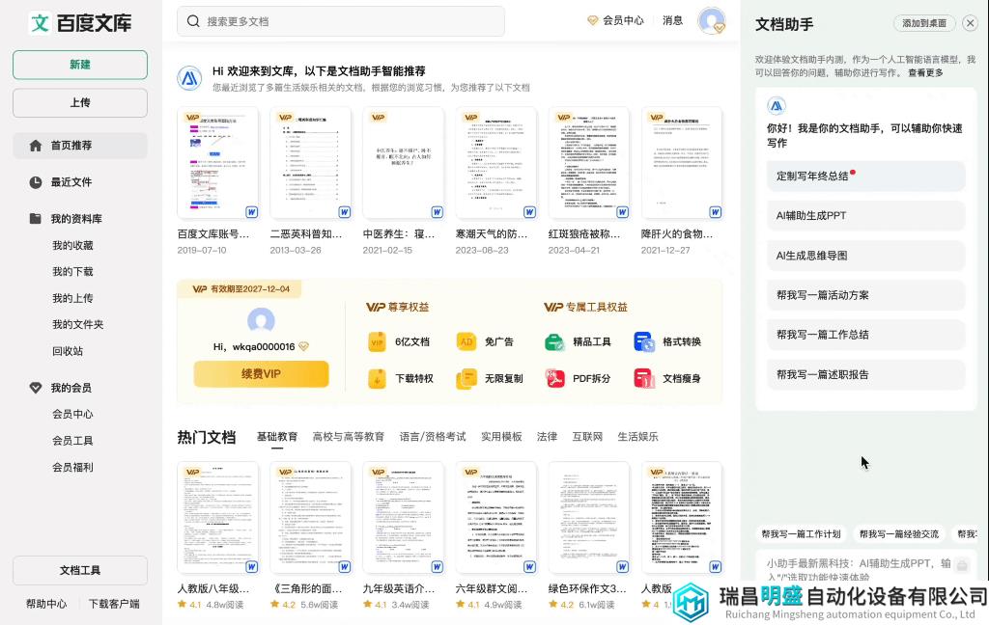
Task: Open 帮助中心 link
Action: (46, 604)
